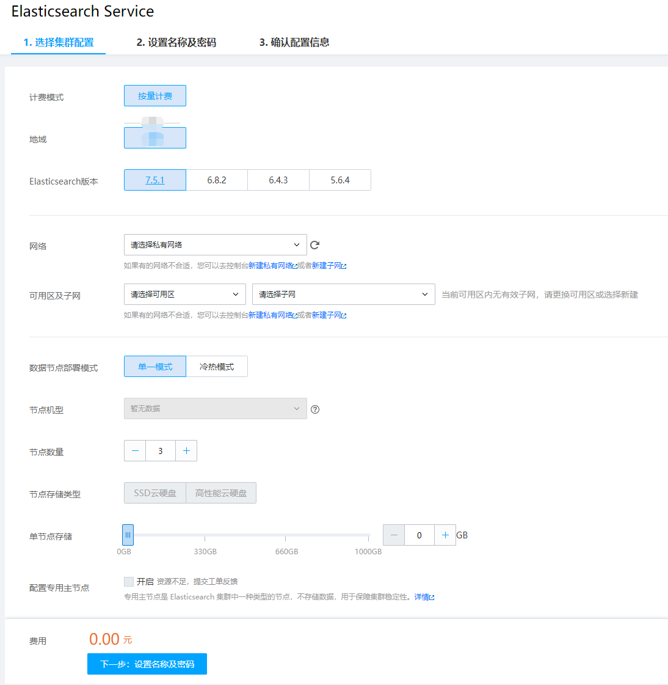Screen dimensions: 668x685
Task: Decrease single node storage GB minus button
Action: click(394, 535)
